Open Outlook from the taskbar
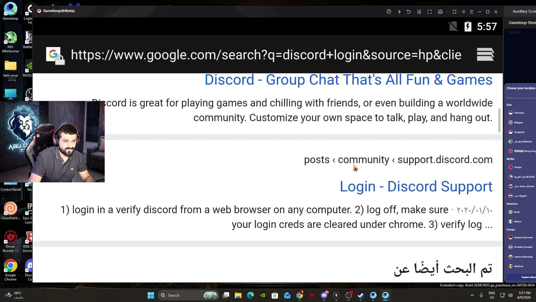The height and width of the screenshot is (302, 536). (x=287, y=295)
